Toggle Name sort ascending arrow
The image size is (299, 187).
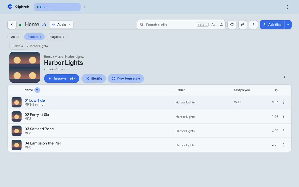(x=37, y=90)
